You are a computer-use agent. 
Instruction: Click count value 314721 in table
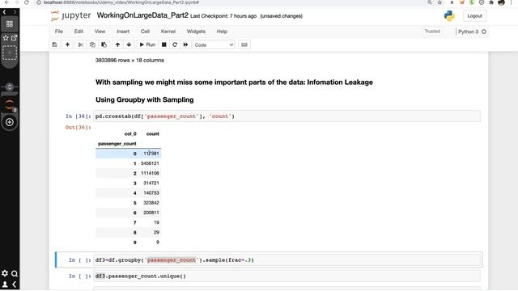(151, 183)
